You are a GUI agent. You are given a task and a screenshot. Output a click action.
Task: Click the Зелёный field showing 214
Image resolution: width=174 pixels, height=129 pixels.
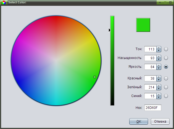click(x=151, y=87)
